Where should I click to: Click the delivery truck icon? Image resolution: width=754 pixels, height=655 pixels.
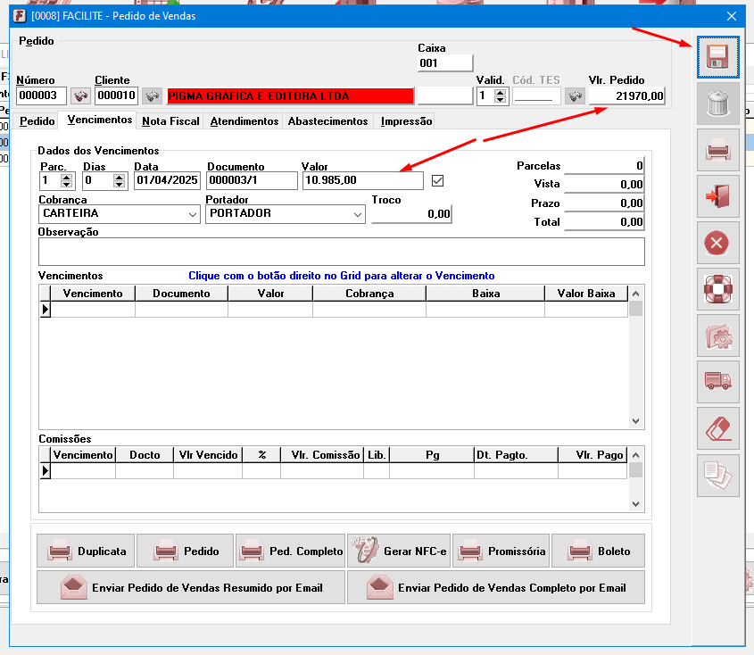pos(718,382)
